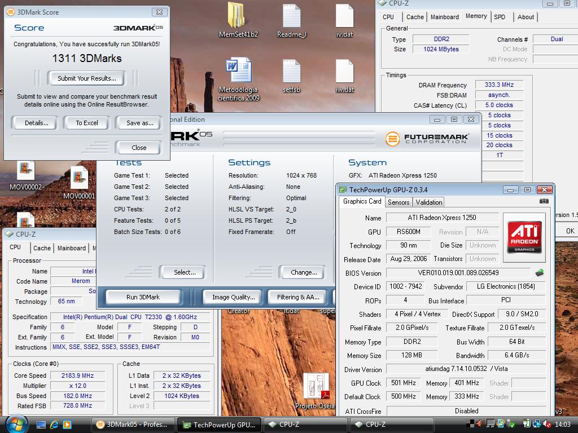The image size is (578, 433).
Task: Click GPU Clock 501 MHz field
Action: tap(403, 383)
